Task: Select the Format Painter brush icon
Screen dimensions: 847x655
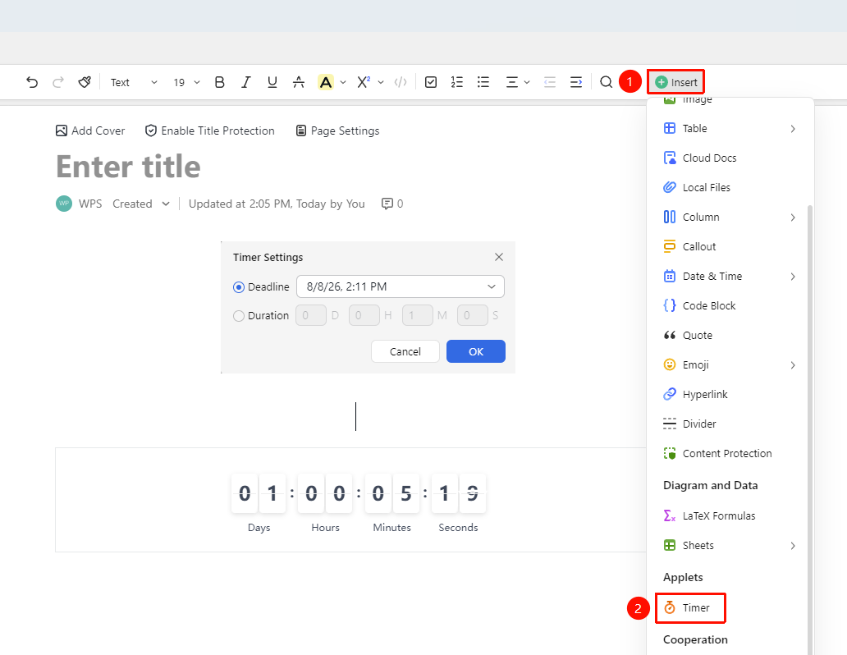Action: pos(85,82)
